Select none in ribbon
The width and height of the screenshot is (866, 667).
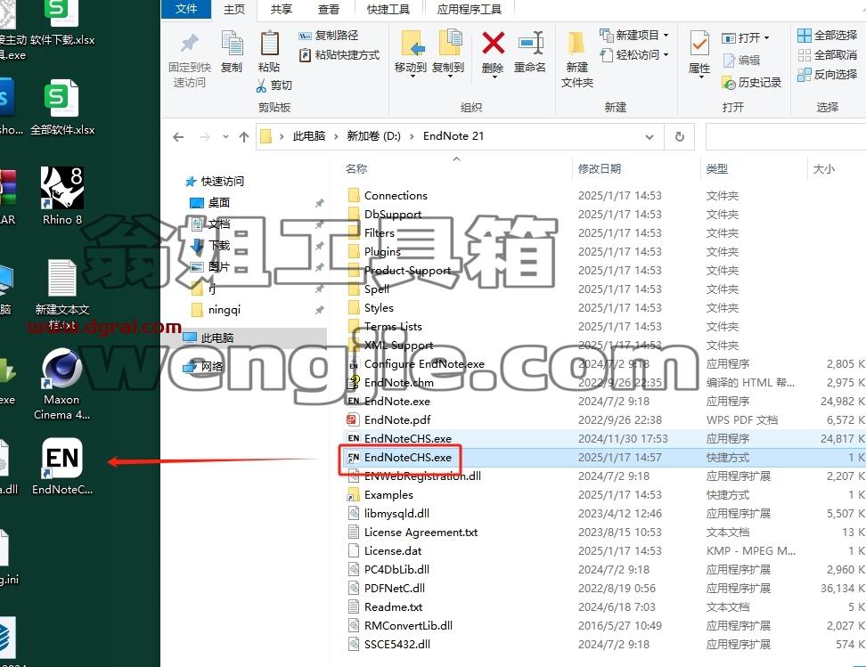827,54
